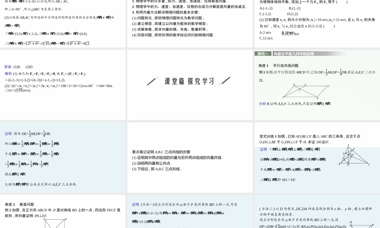This screenshot has height=228, width=380.
Task: Click the (方法一) proof paragraph
Action: click(x=182, y=213)
